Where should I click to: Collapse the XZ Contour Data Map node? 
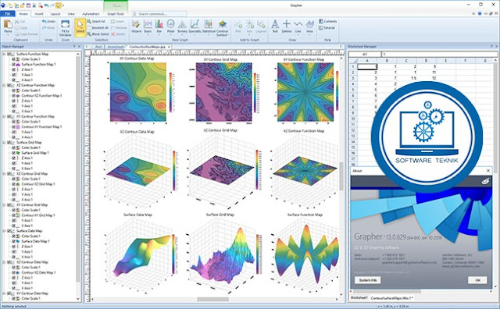(4, 262)
